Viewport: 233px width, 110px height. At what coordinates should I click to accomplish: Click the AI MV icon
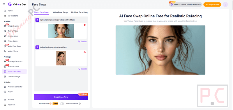point(5,92)
